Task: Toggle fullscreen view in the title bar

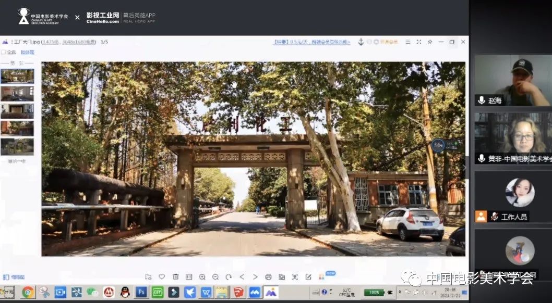Action: 418,42
